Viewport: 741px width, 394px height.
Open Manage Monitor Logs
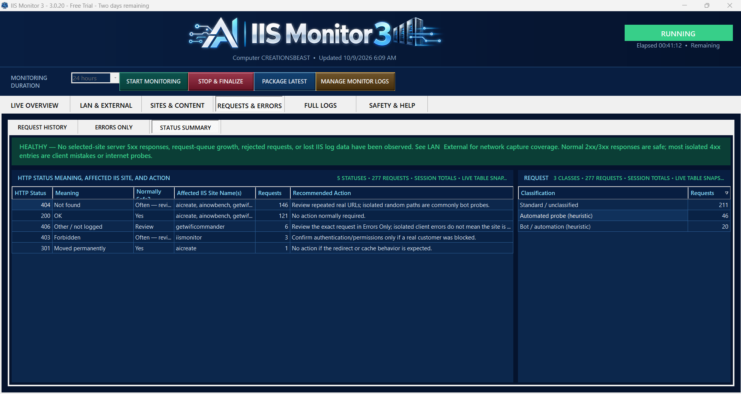pyautogui.click(x=355, y=82)
